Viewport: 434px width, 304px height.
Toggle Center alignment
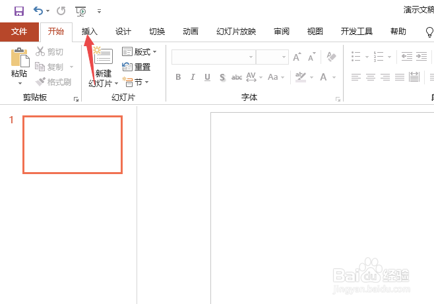coord(371,77)
